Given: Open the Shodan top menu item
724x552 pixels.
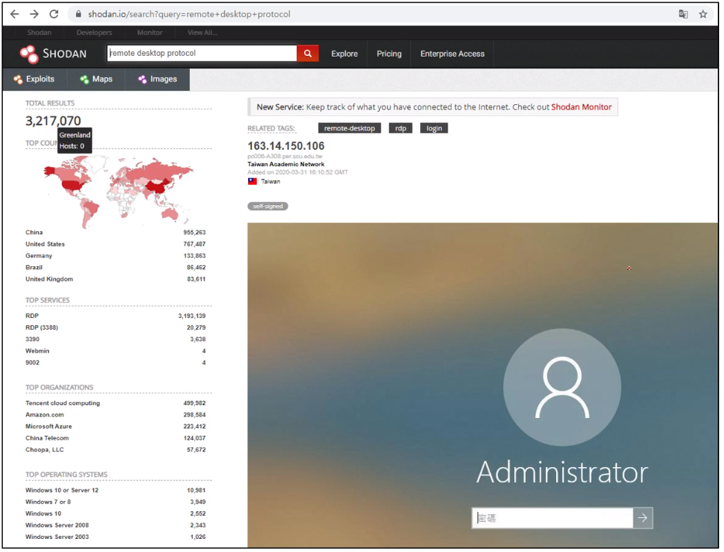Looking at the screenshot, I should [x=39, y=32].
